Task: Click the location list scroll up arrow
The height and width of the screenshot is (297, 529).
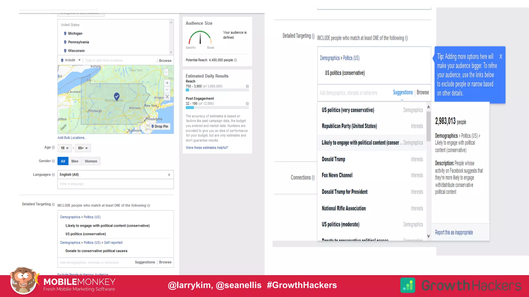Action: pos(171,22)
